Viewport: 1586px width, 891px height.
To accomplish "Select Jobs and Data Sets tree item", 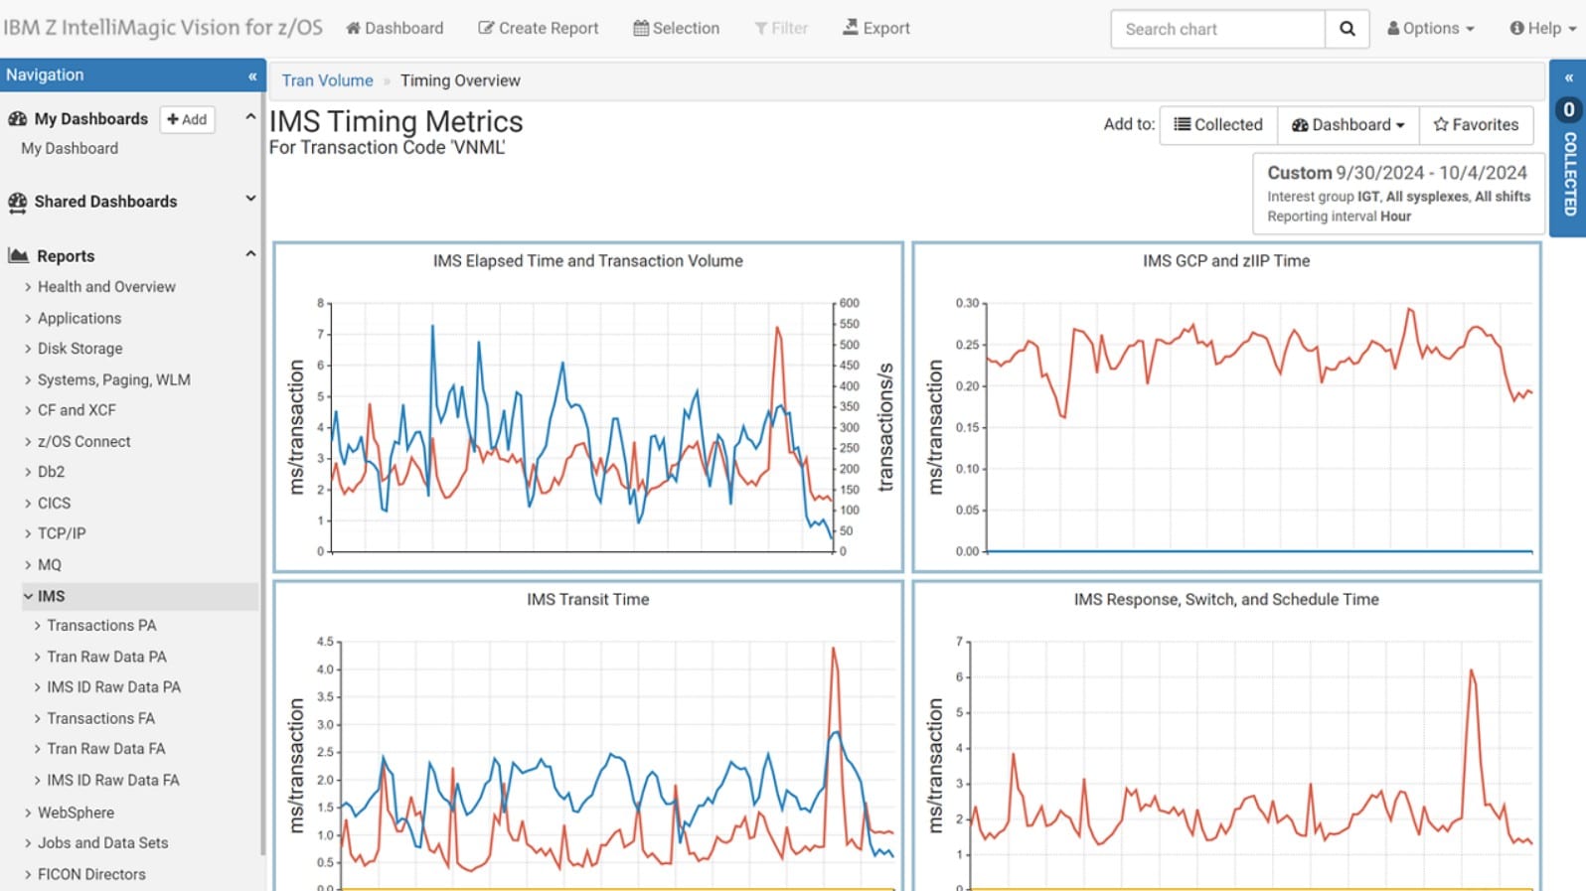I will tap(103, 843).
